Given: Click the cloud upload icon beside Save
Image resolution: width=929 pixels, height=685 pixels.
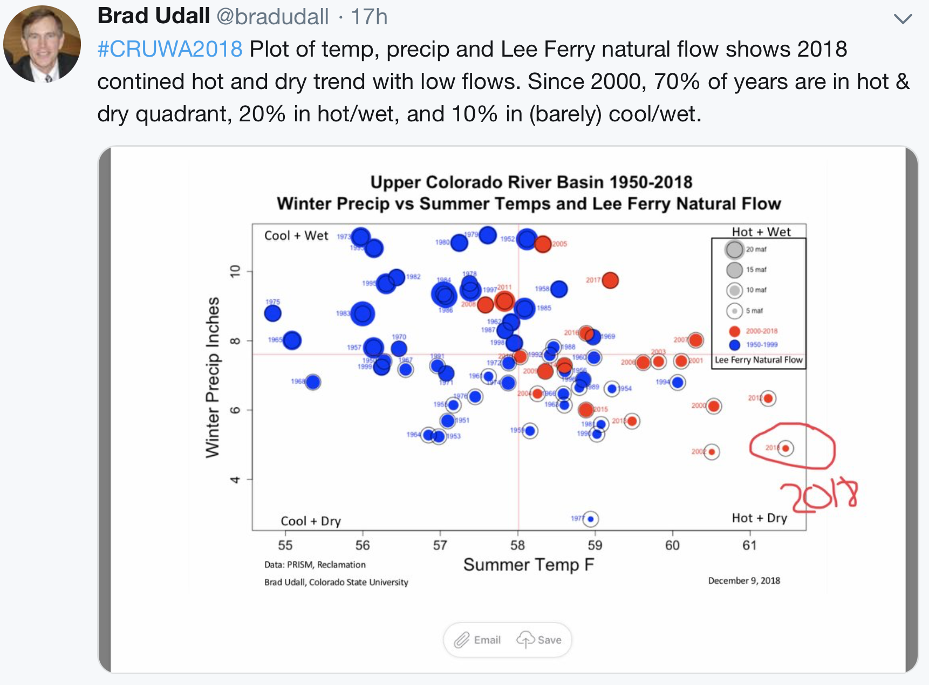Looking at the screenshot, I should [525, 640].
